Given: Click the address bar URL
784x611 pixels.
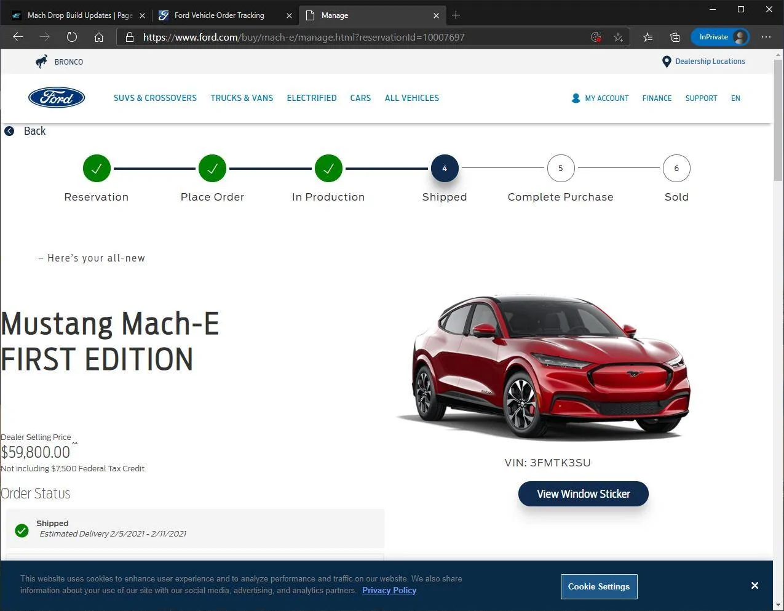Looking at the screenshot, I should (304, 37).
